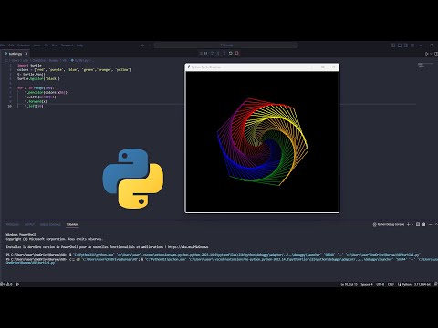
Task: Click the Search command center box
Action: [x=226, y=46]
